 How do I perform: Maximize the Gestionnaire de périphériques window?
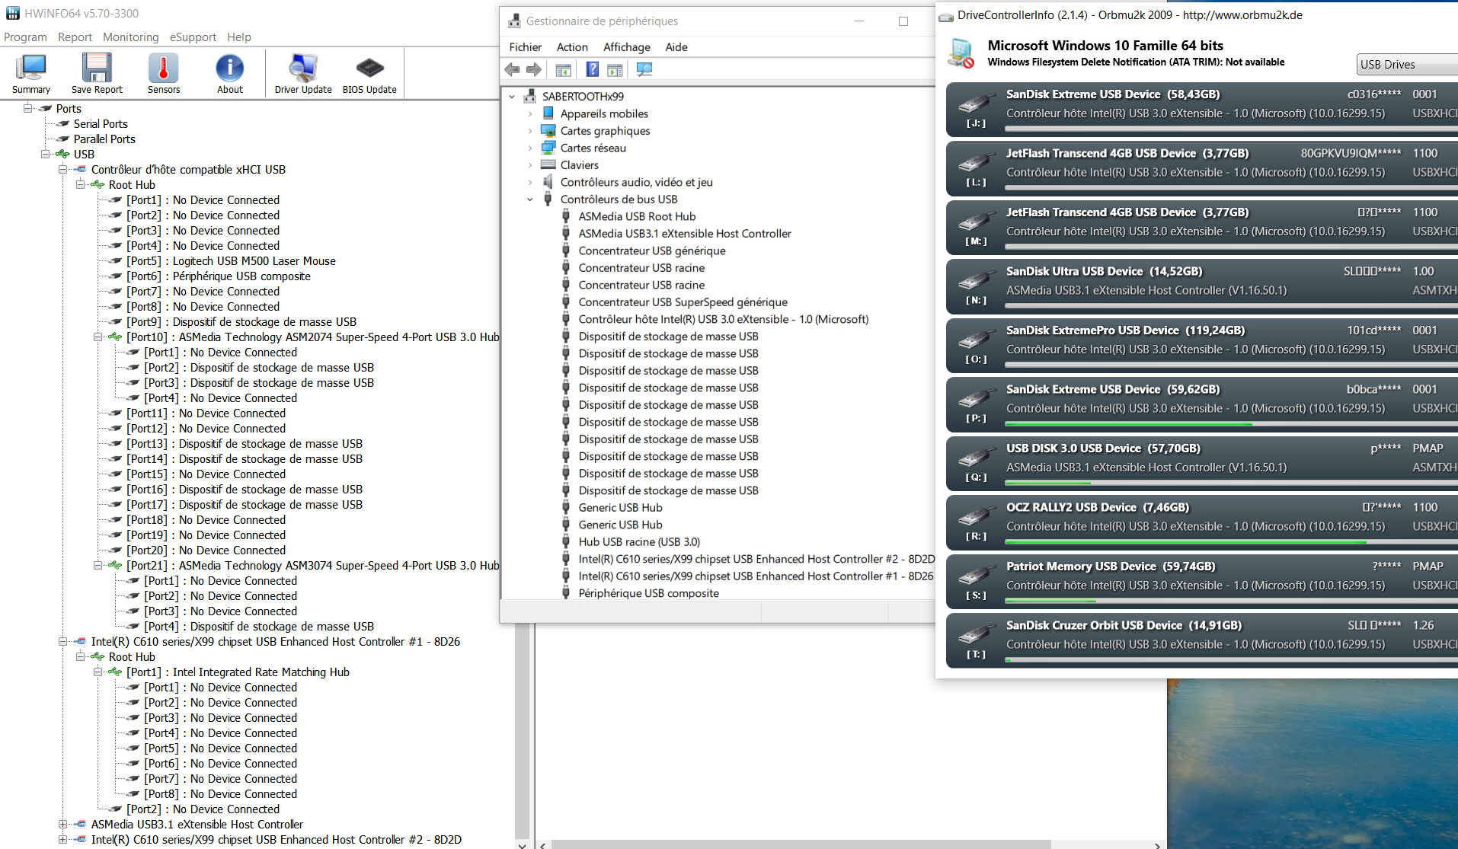click(x=903, y=21)
